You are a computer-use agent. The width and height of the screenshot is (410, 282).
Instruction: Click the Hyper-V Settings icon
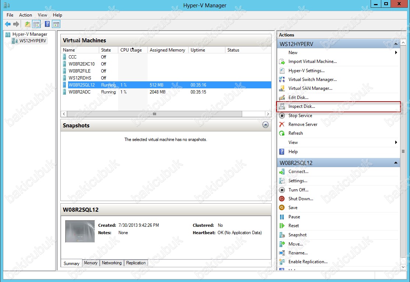[x=282, y=71]
